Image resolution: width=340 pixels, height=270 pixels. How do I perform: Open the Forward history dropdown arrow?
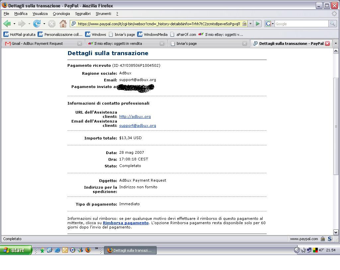pos(29,24)
